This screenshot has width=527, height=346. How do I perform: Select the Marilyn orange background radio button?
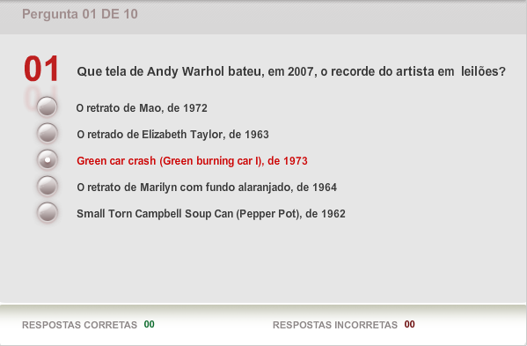point(48,186)
